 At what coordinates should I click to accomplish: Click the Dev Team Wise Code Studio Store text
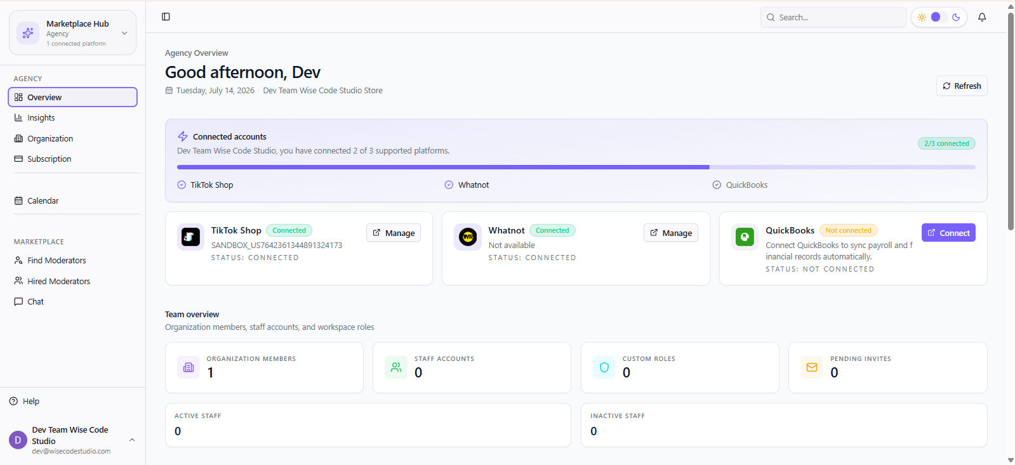(x=323, y=91)
